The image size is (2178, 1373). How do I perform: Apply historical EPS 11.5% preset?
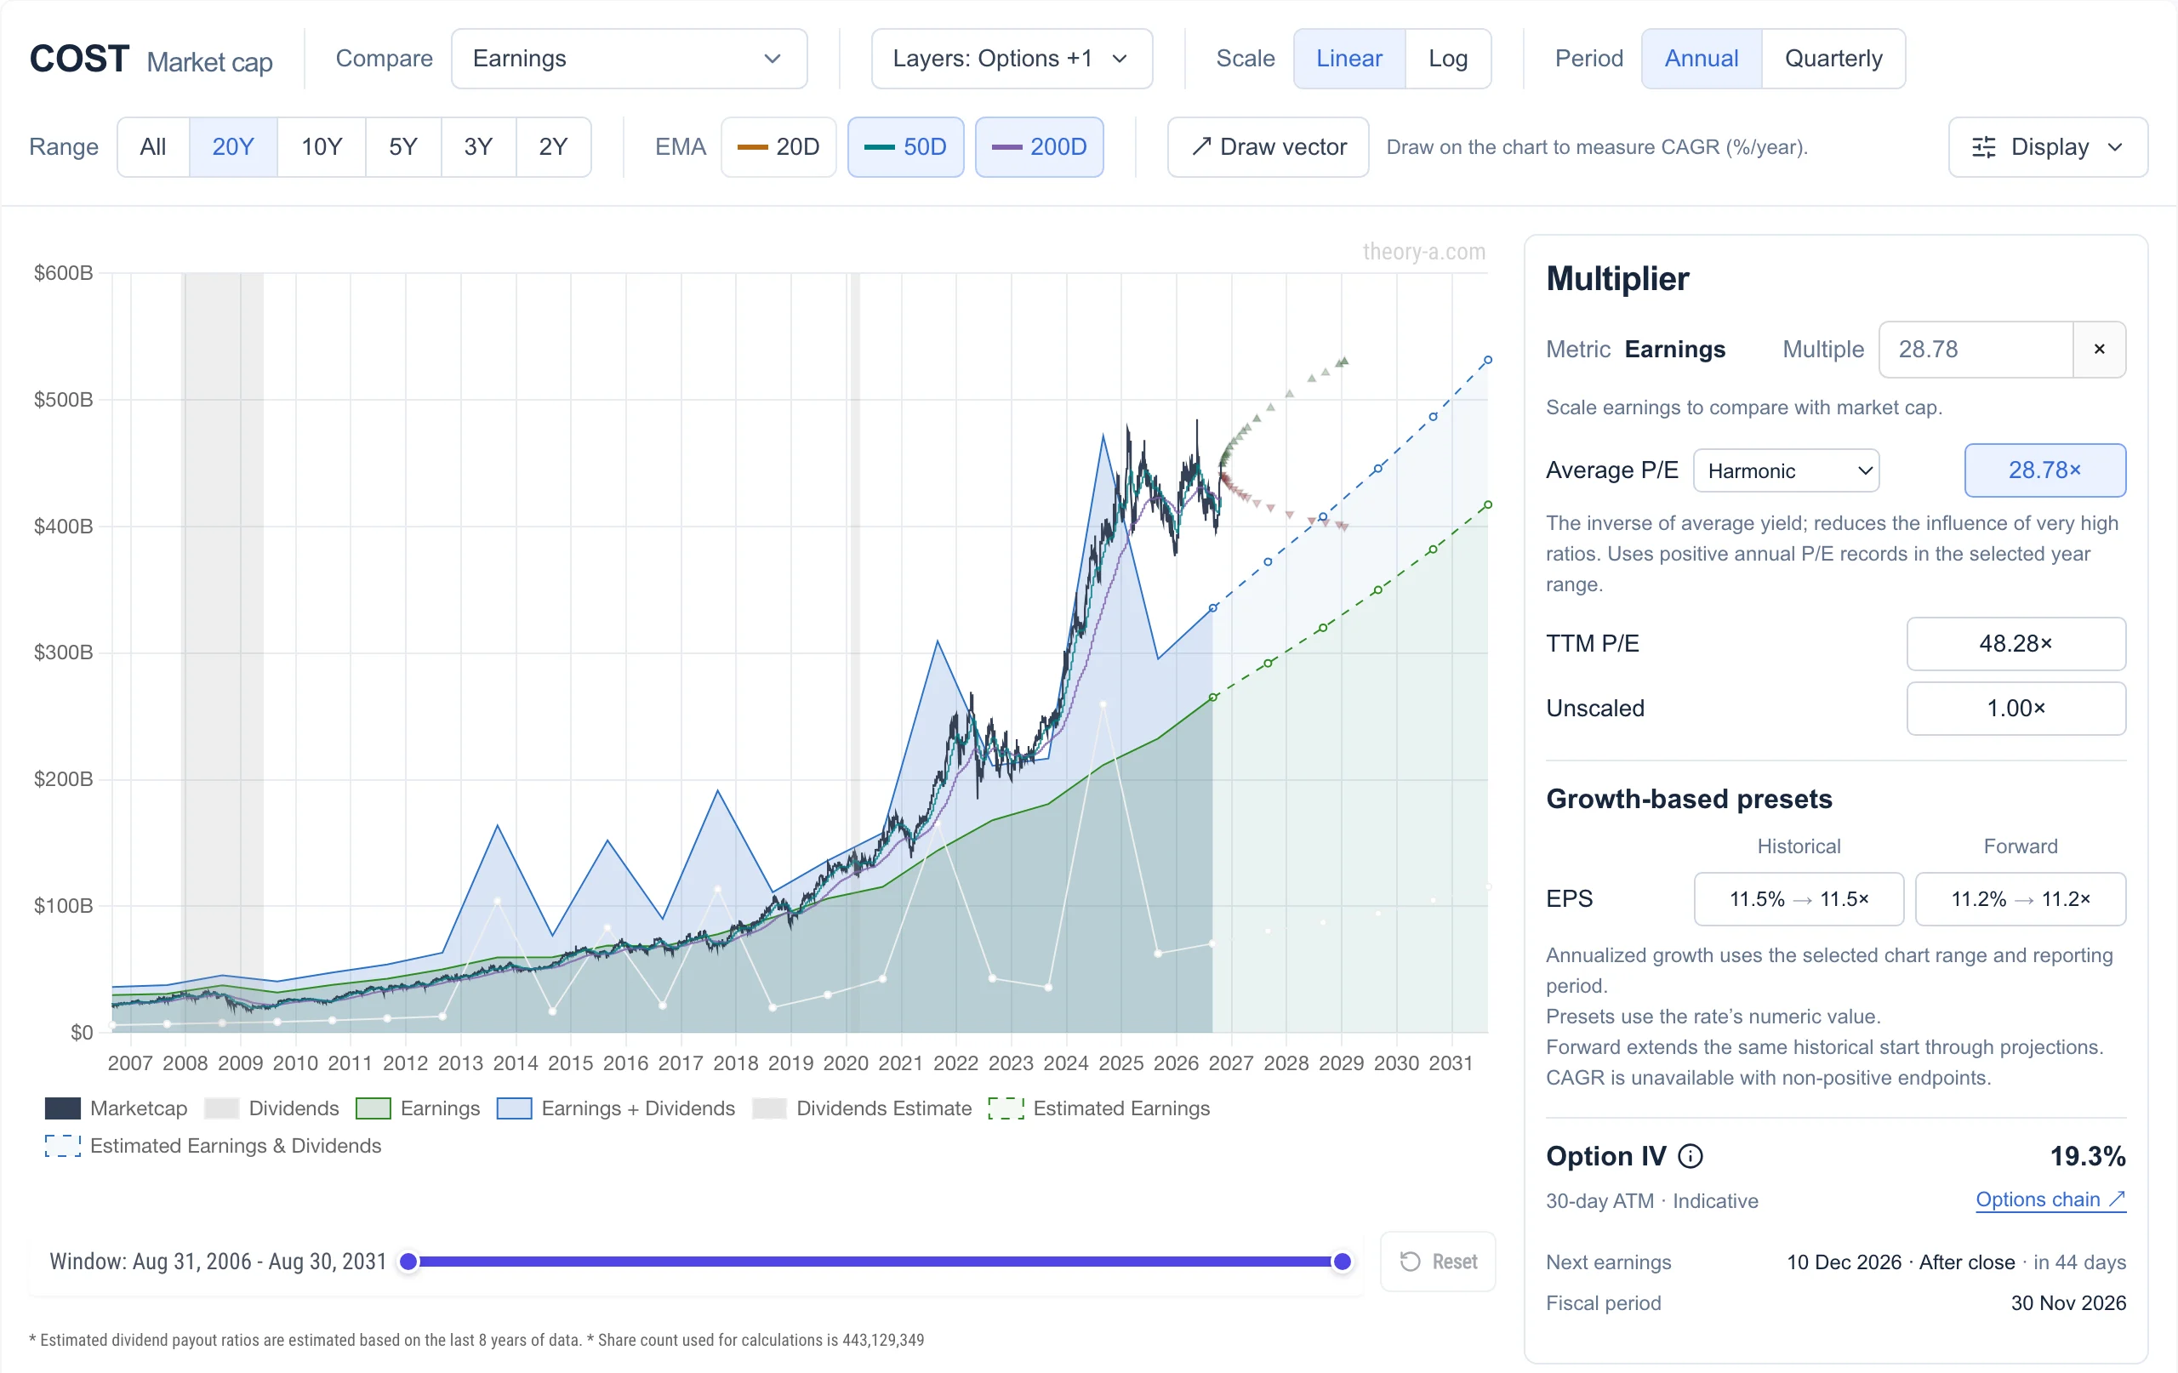[x=1798, y=899]
